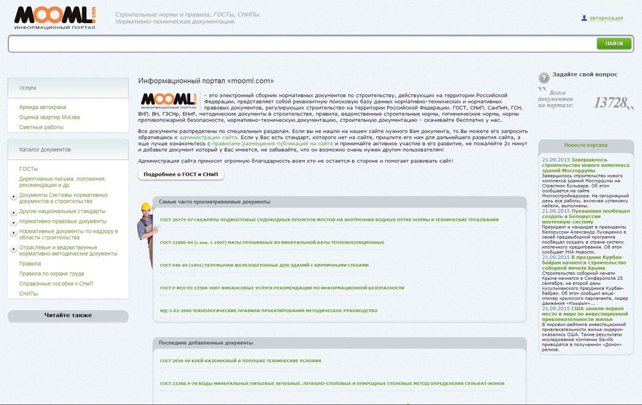Screen dimensions: 642x405
Task: Click the Информационный портал «mooml.com» heading
Action: (x=206, y=81)
